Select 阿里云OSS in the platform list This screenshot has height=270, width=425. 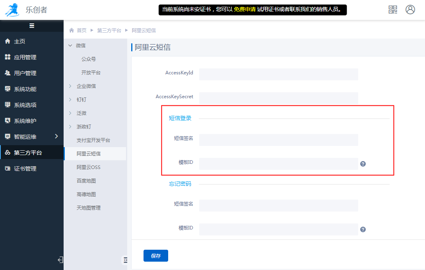click(88, 167)
